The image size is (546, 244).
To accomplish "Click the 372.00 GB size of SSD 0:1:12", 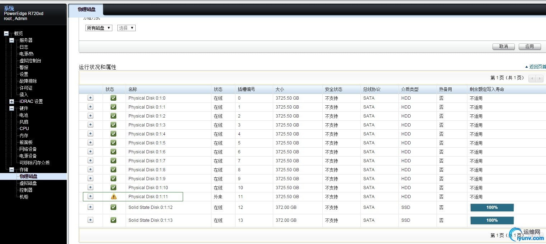I will (286, 207).
